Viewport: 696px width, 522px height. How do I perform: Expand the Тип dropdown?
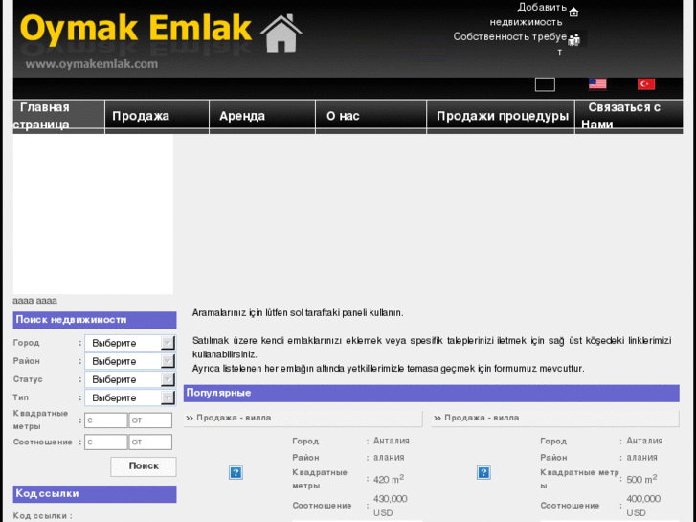(130, 397)
